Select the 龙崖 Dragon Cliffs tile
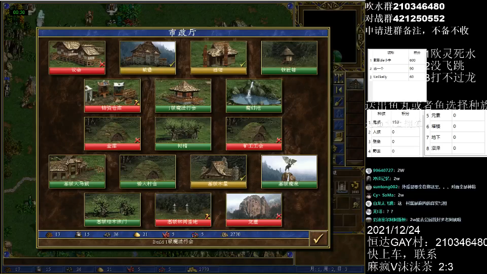Image resolution: width=487 pixels, height=274 pixels. point(254,209)
